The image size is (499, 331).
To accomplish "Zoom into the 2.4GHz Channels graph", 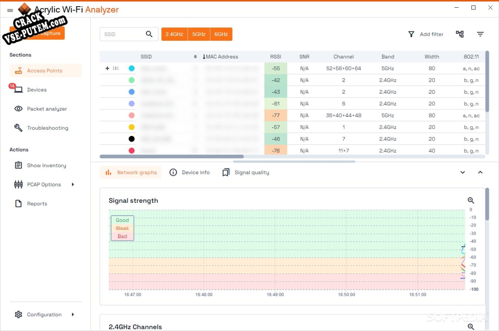I will (x=471, y=327).
